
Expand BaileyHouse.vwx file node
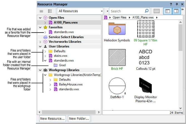[x=50, y=85]
